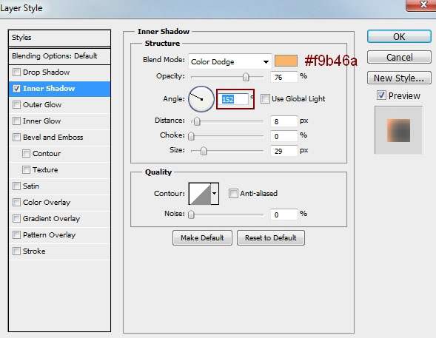Toggle the Preview checkbox
This screenshot has width=436, height=338.
pos(381,95)
